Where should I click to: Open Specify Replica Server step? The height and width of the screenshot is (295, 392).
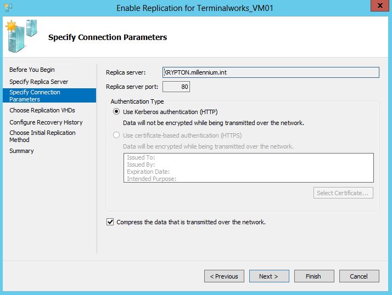[x=39, y=82]
